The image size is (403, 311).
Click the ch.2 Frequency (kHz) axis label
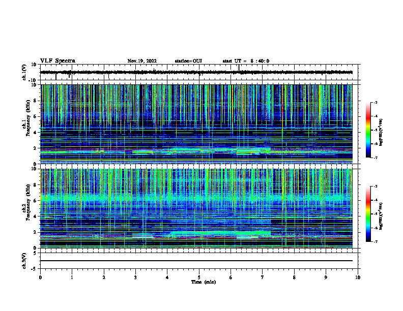(x=26, y=202)
